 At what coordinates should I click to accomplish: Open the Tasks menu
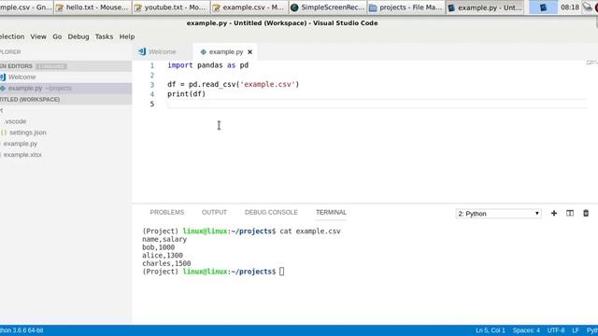(x=104, y=36)
